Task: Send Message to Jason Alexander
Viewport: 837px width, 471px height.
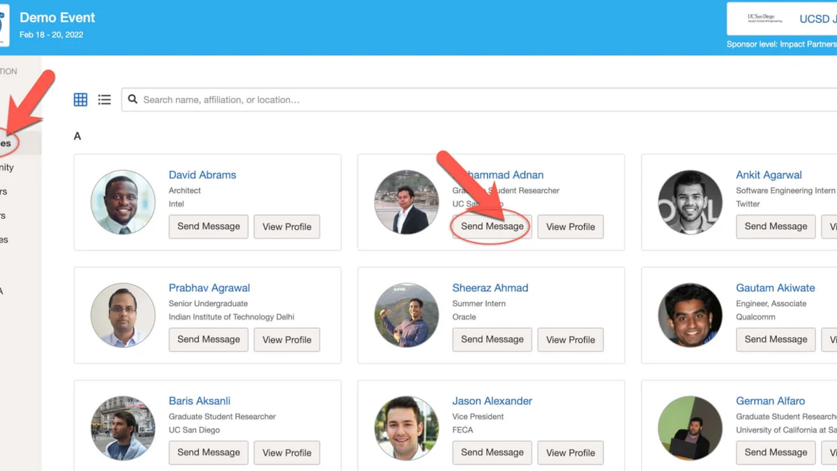Action: coord(492,453)
